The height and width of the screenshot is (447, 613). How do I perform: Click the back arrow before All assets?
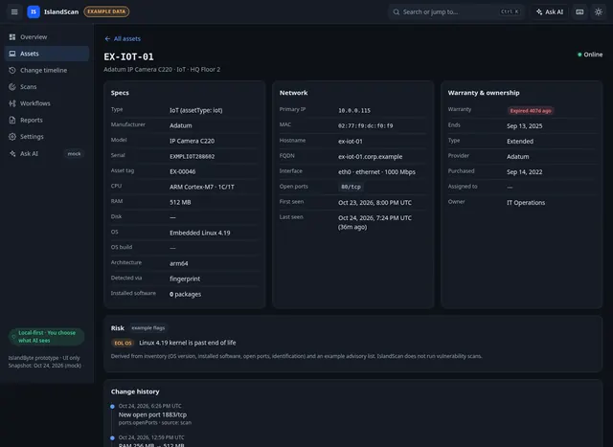(107, 38)
